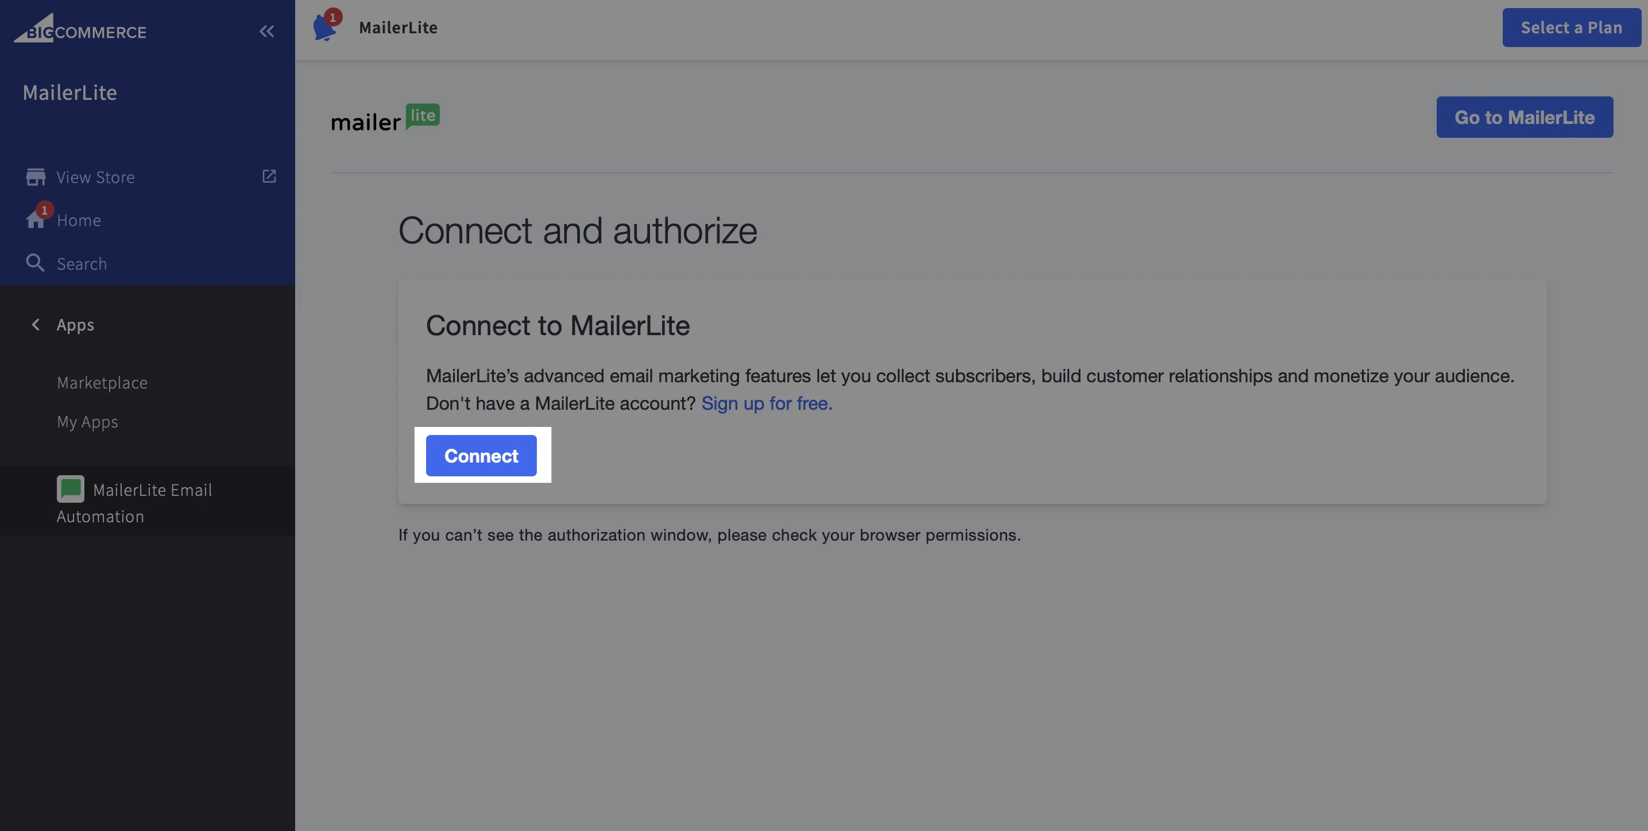Image resolution: width=1648 pixels, height=831 pixels.
Task: Open the notification bell icon
Action: pyautogui.click(x=324, y=28)
